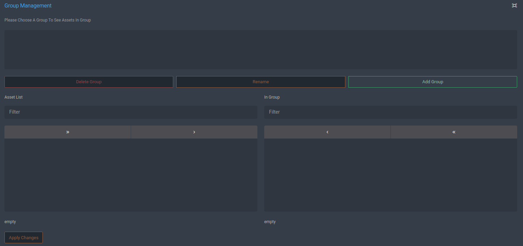Image resolution: width=523 pixels, height=246 pixels.
Task: Click the Asset List box
Action: (131, 175)
